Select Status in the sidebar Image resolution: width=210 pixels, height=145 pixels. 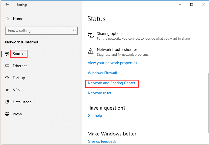click(18, 54)
